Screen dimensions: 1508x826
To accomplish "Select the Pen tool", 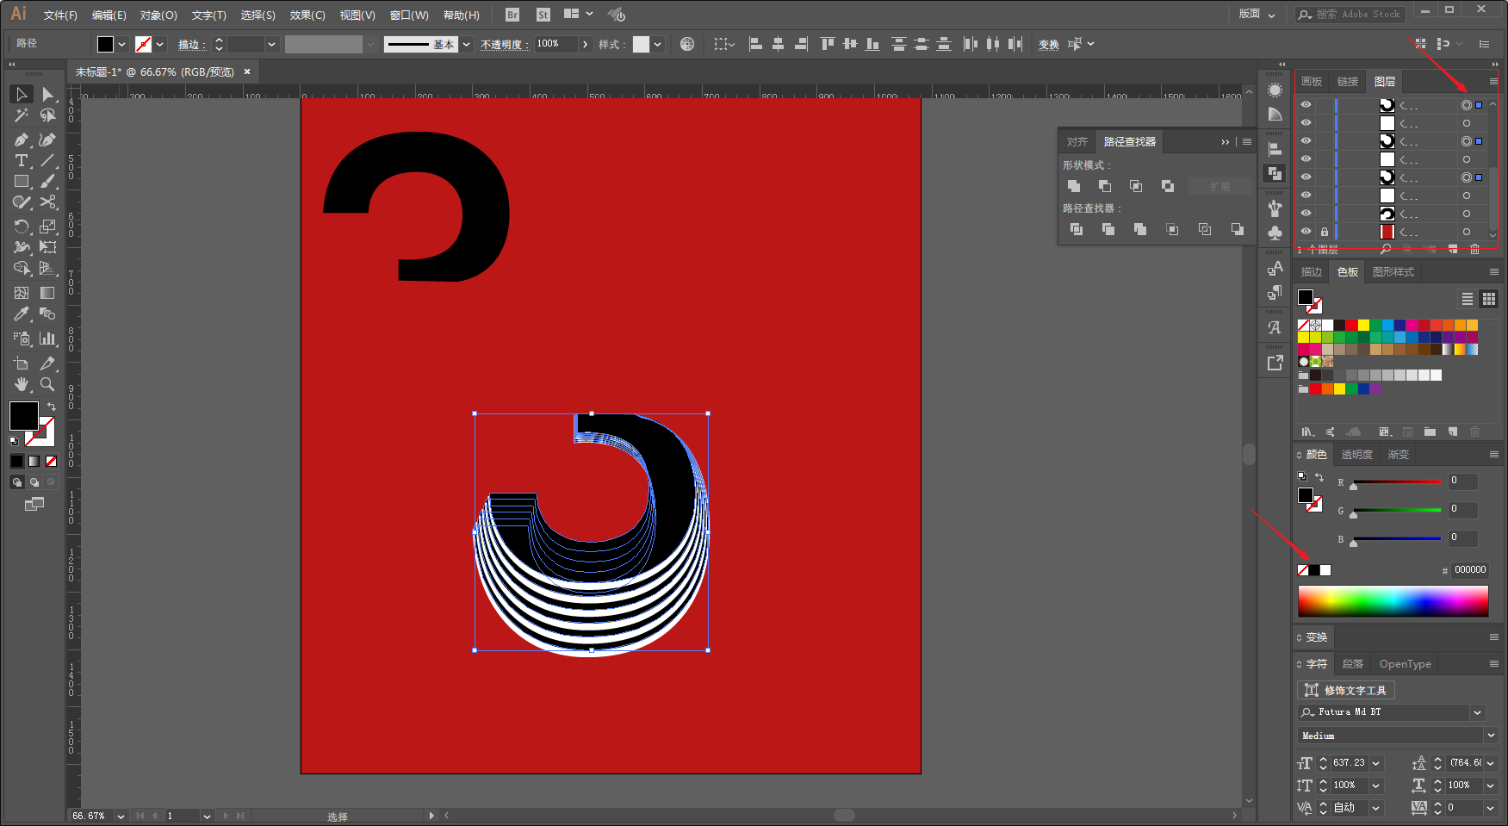I will pos(22,140).
